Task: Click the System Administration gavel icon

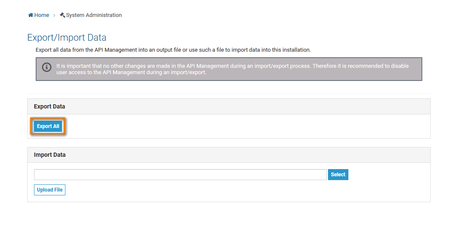Action: click(x=62, y=15)
